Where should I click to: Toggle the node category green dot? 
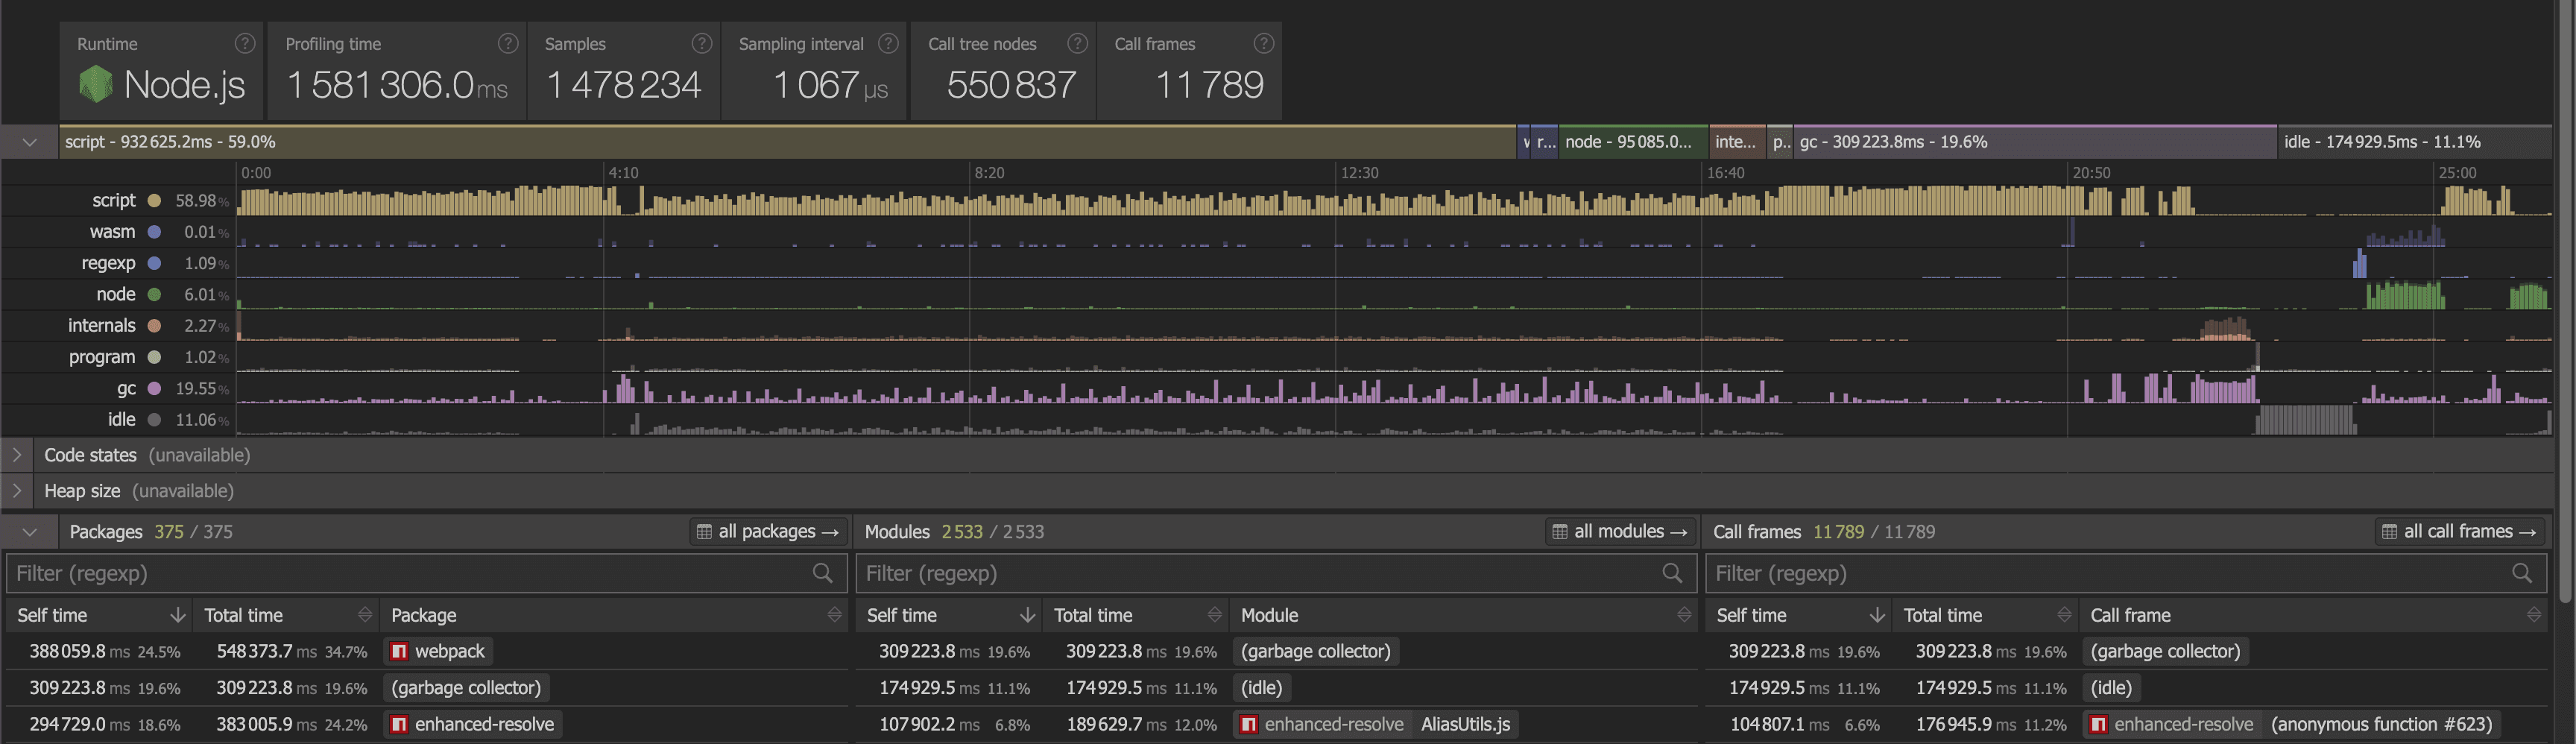click(154, 294)
